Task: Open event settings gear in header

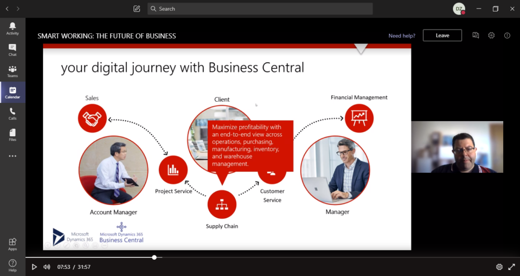Action: point(492,35)
